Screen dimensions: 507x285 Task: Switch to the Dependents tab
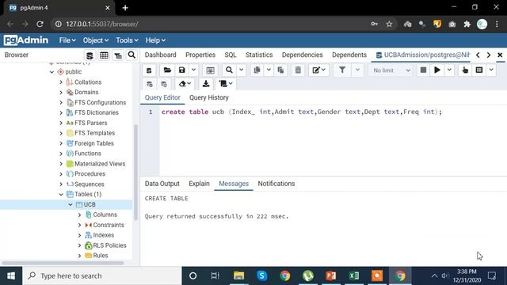349,55
